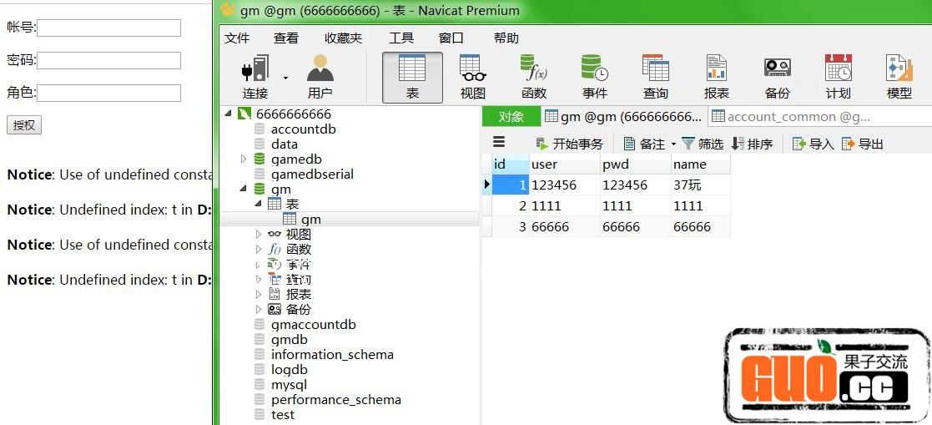Click the 授权 button
932x425 pixels.
(24, 125)
